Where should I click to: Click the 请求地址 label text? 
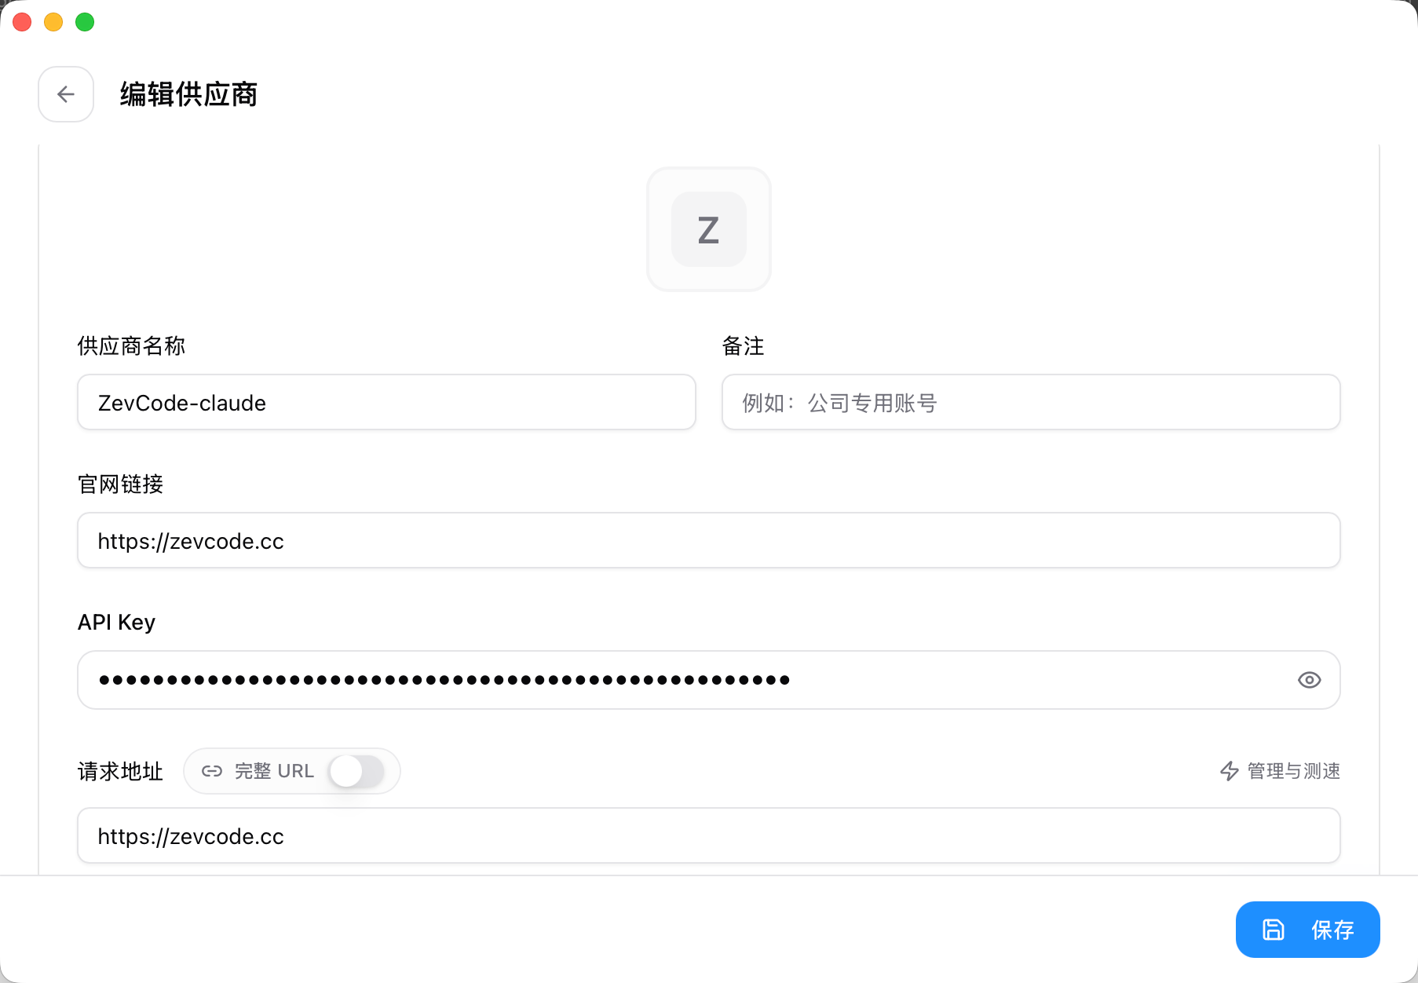[x=120, y=771]
